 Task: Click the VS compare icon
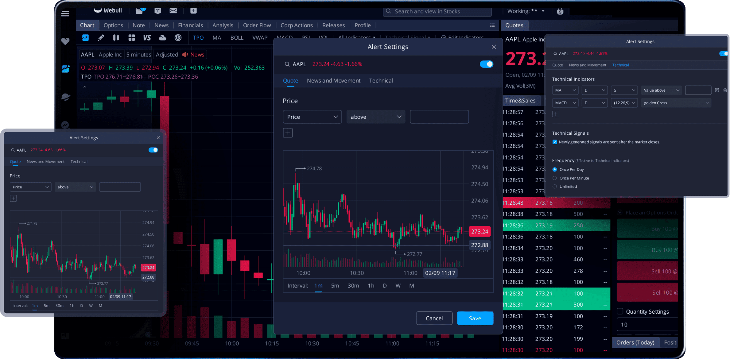[147, 38]
